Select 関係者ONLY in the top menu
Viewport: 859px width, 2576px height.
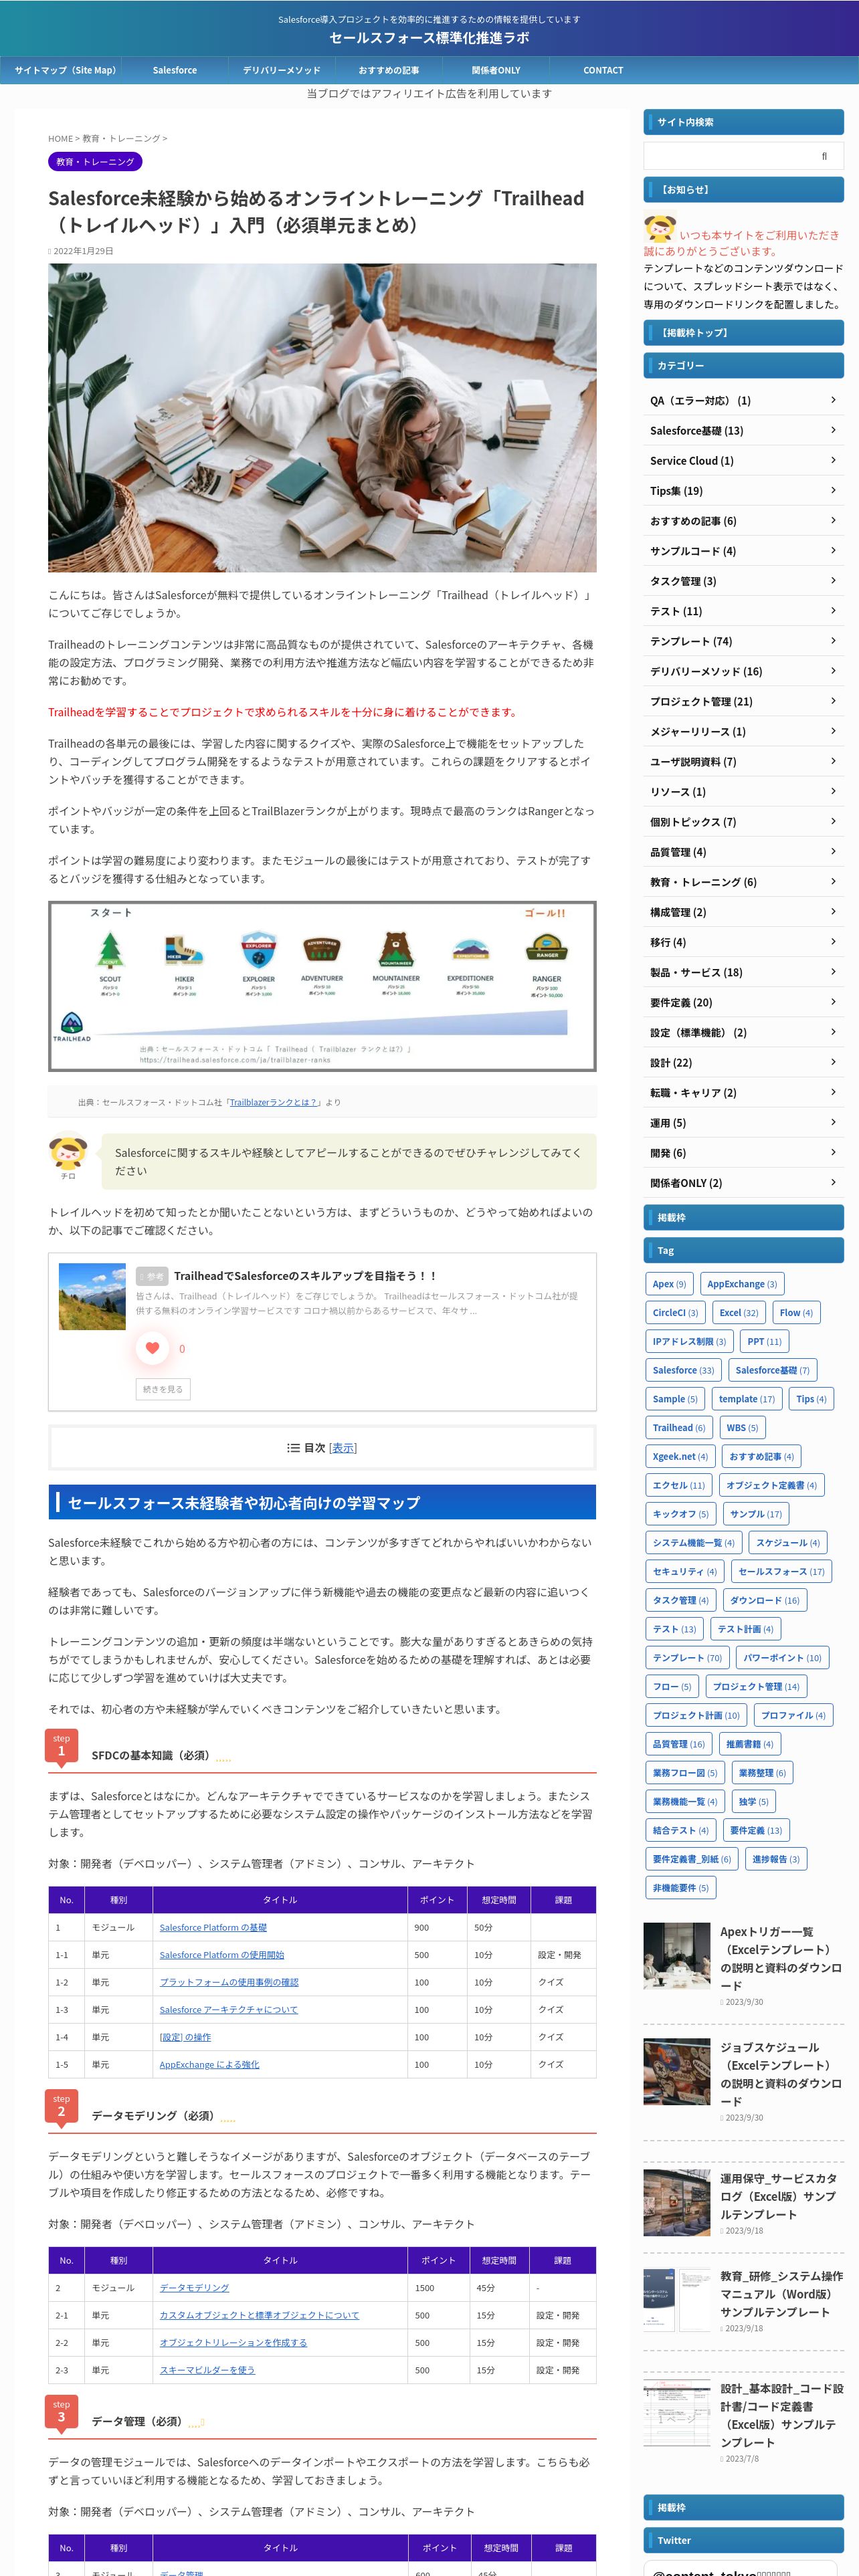tap(496, 70)
